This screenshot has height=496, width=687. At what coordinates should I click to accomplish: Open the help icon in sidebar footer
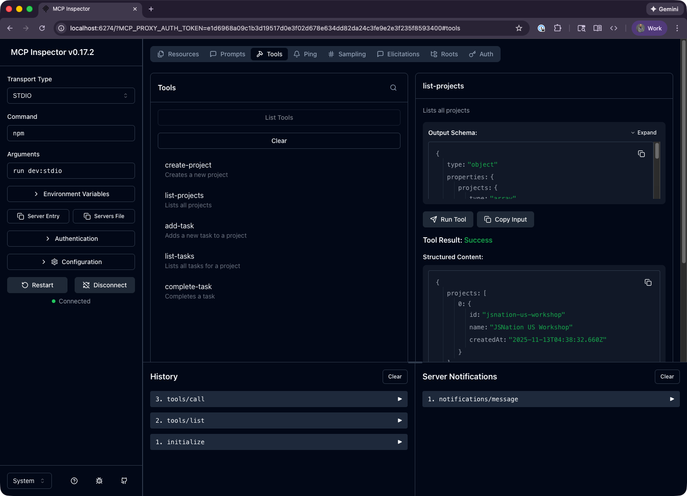coord(74,481)
